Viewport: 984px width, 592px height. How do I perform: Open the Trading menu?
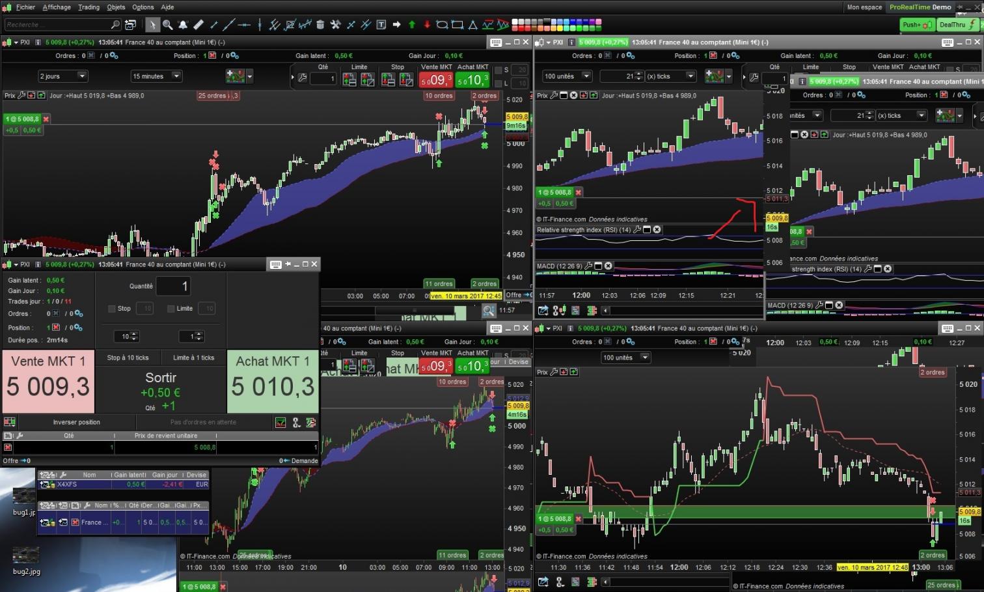point(89,7)
